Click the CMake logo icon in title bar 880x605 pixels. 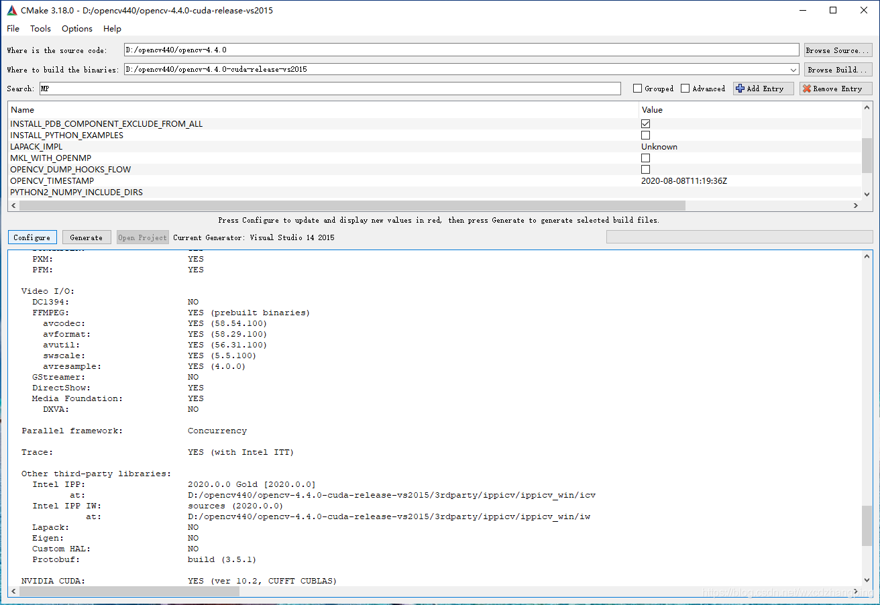[11, 11]
